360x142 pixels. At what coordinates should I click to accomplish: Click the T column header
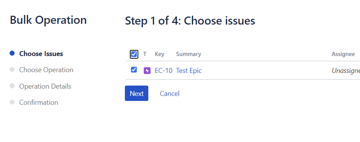(145, 54)
